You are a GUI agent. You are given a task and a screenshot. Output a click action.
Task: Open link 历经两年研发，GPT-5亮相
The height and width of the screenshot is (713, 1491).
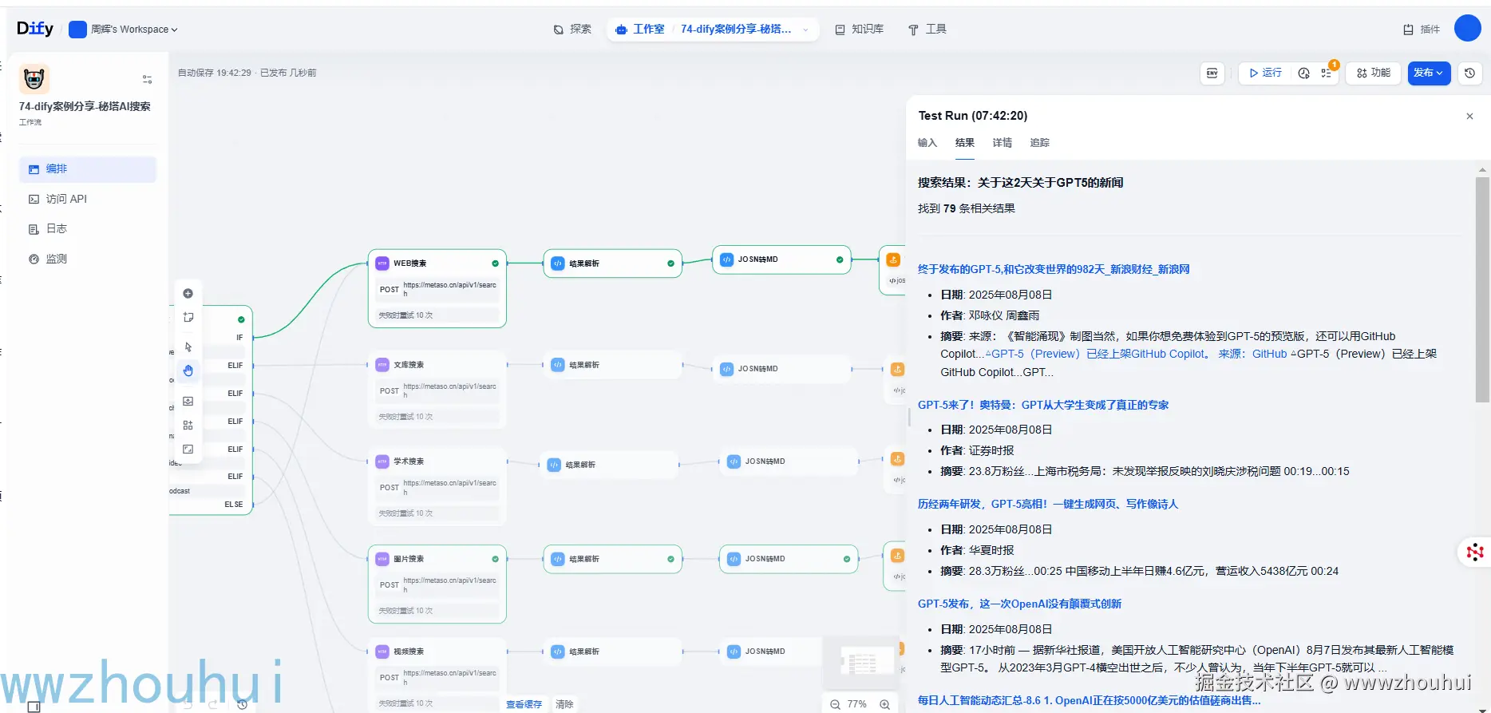click(x=1048, y=504)
